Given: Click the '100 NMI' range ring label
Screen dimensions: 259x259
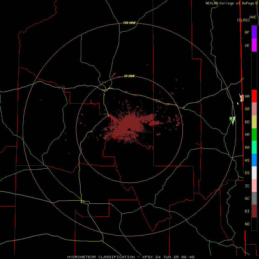Looking at the screenshot, I should (129, 23).
